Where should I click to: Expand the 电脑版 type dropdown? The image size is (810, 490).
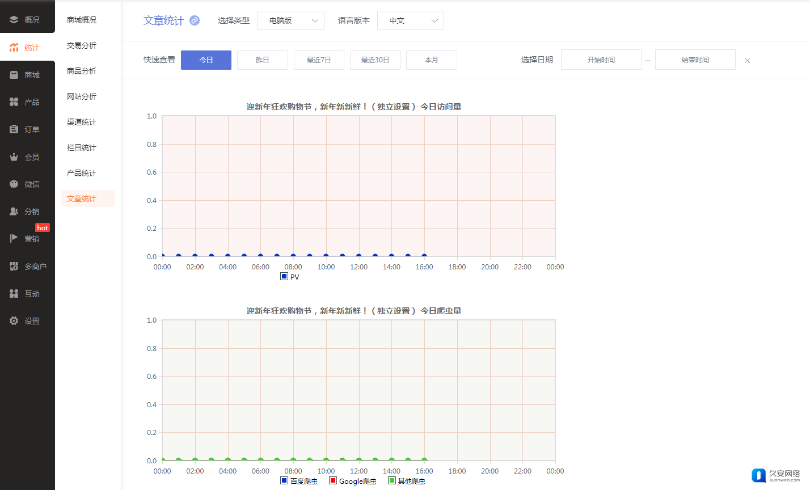[290, 20]
